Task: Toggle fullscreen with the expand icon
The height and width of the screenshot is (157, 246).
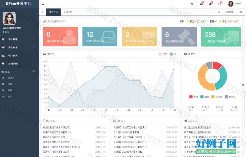Action: pos(241,12)
